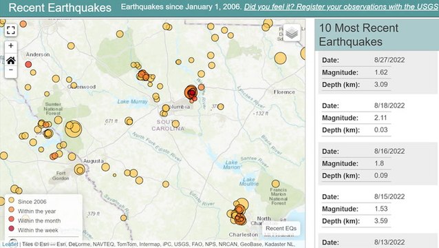Select the dark red earthquake cluster north of Columbia
Viewport: 439px width, 248px height.
(191, 92)
